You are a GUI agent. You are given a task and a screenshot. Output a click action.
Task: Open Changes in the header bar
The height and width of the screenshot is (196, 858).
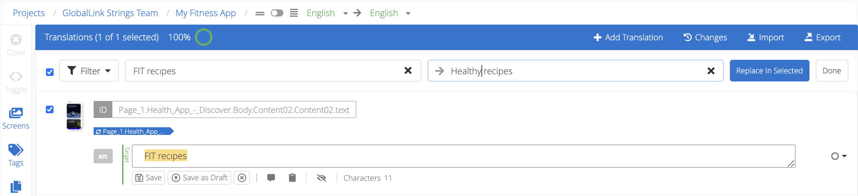pyautogui.click(x=705, y=37)
